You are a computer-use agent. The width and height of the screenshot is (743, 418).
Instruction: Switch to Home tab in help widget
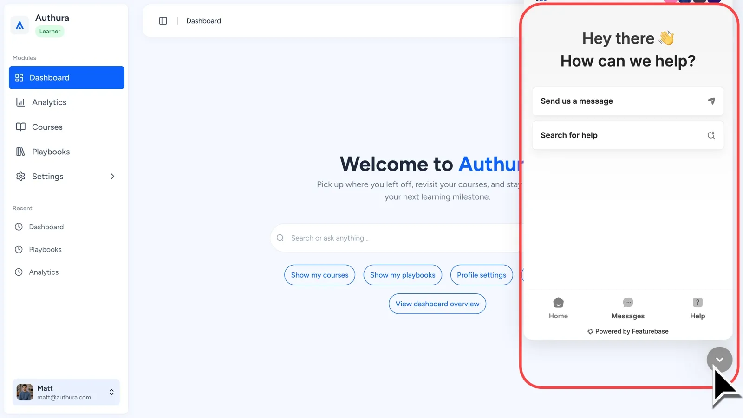pyautogui.click(x=558, y=309)
